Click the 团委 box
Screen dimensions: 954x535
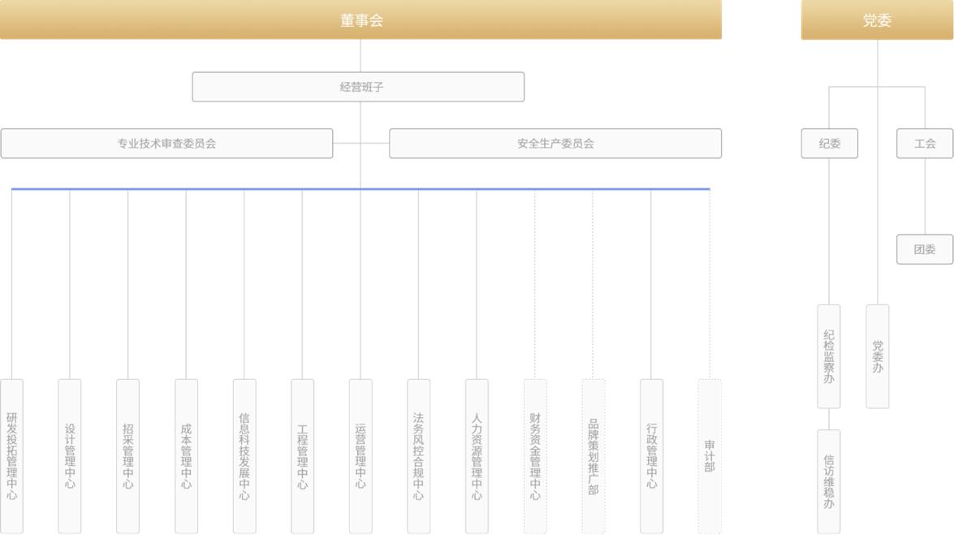tap(925, 249)
